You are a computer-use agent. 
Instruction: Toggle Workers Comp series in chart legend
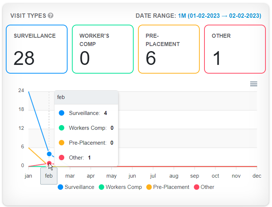[120, 187]
